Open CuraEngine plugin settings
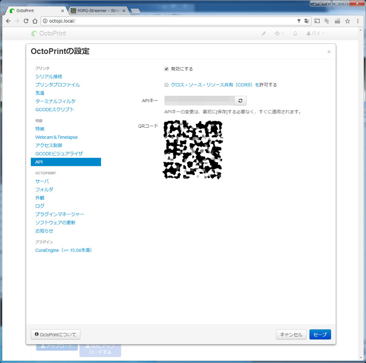This screenshot has width=366, height=363. (x=64, y=251)
